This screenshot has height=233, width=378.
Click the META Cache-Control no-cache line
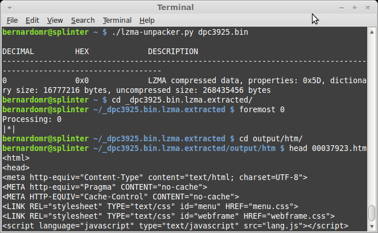pos(121,197)
